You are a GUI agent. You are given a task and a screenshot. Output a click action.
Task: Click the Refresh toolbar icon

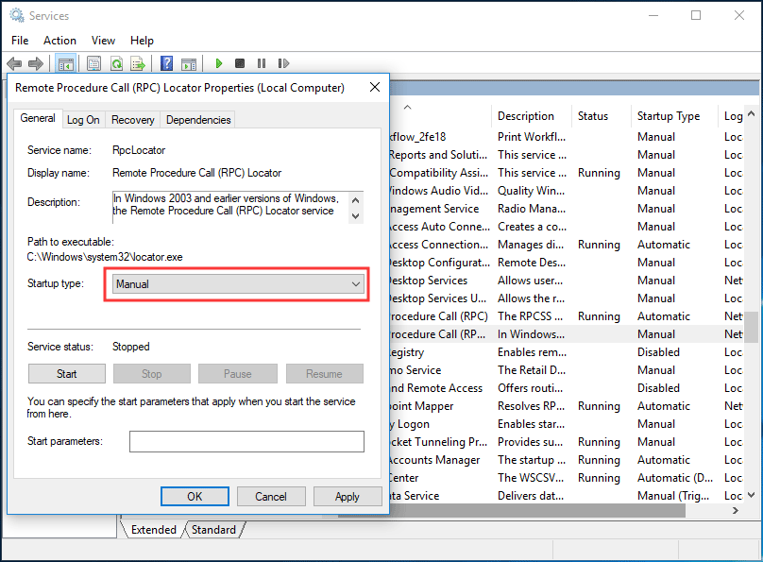coord(116,63)
